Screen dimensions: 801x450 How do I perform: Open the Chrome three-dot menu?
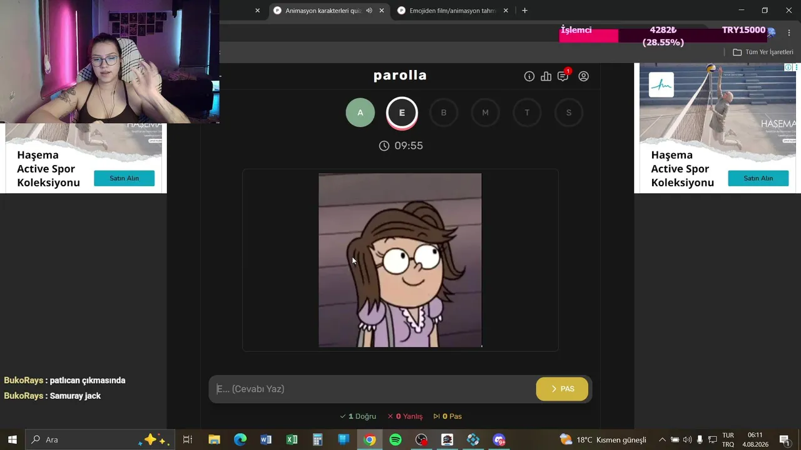pos(789,32)
